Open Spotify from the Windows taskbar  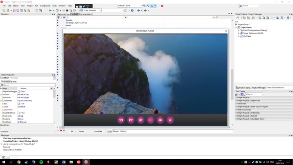41,162
